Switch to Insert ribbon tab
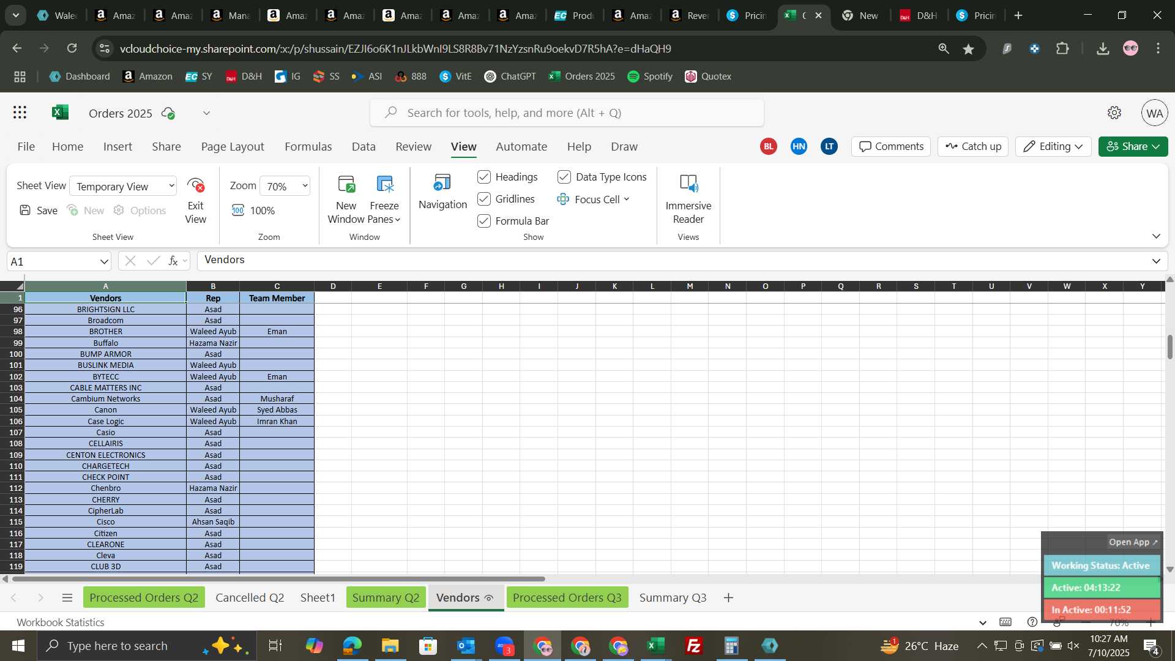Screen dimensions: 1175x661 117,146
